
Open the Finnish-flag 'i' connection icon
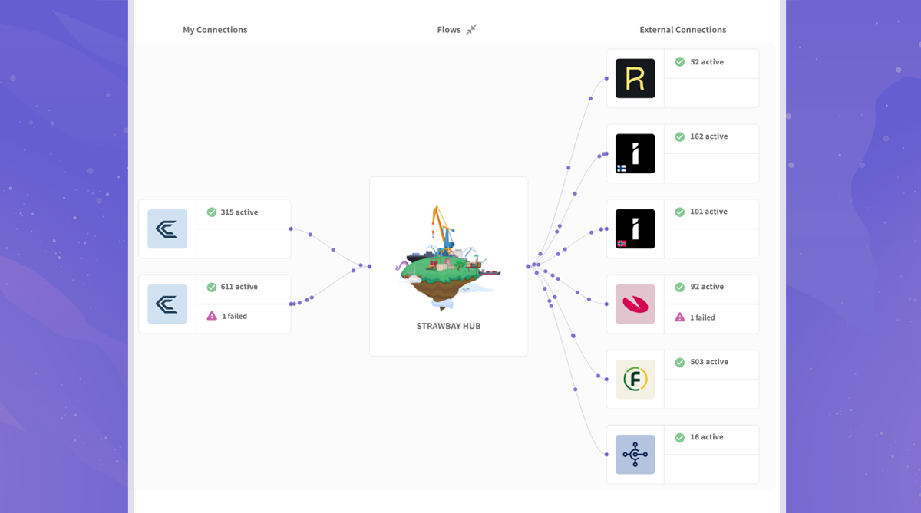[635, 153]
